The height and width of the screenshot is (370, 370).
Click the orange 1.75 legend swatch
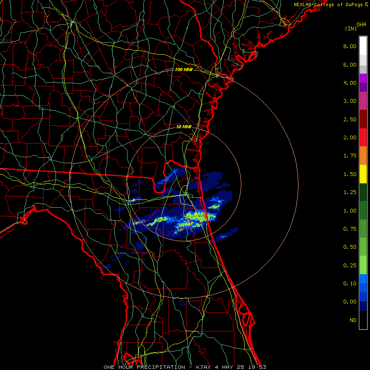point(363,156)
